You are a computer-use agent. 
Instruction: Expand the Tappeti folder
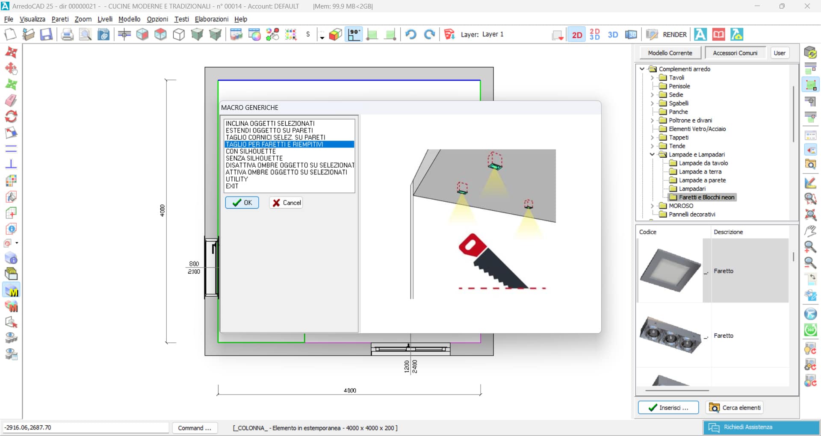[x=652, y=138]
